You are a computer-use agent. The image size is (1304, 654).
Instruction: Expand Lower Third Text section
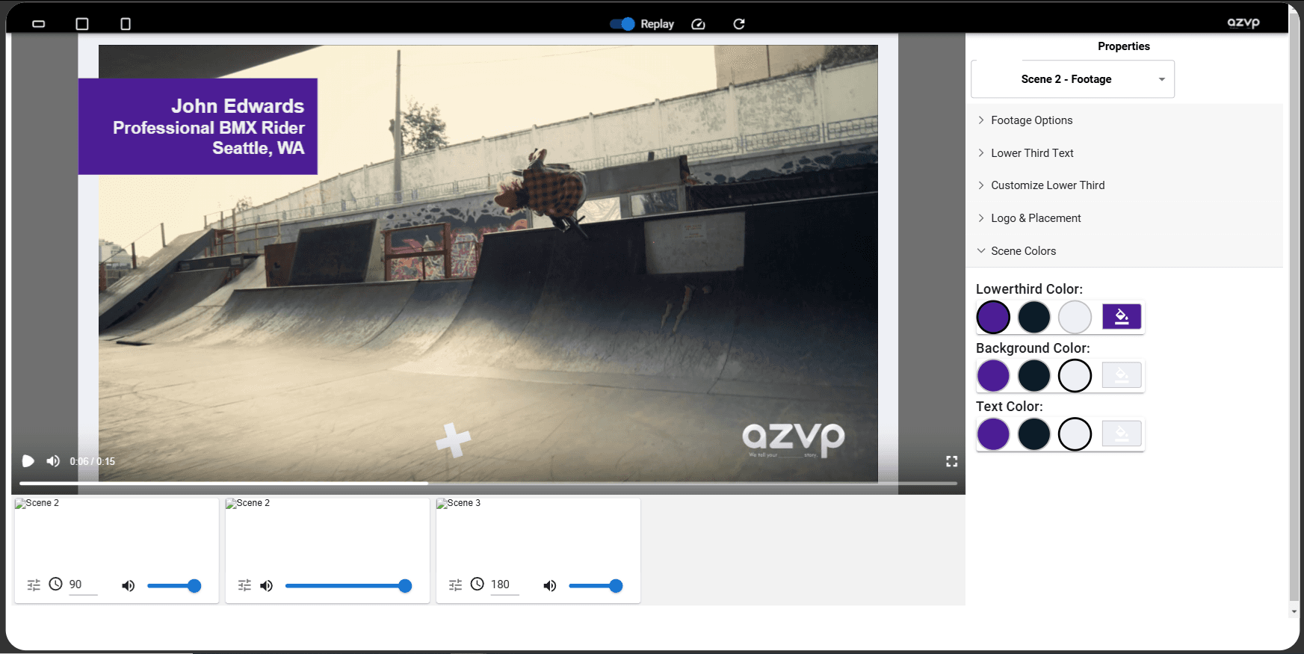click(1124, 153)
